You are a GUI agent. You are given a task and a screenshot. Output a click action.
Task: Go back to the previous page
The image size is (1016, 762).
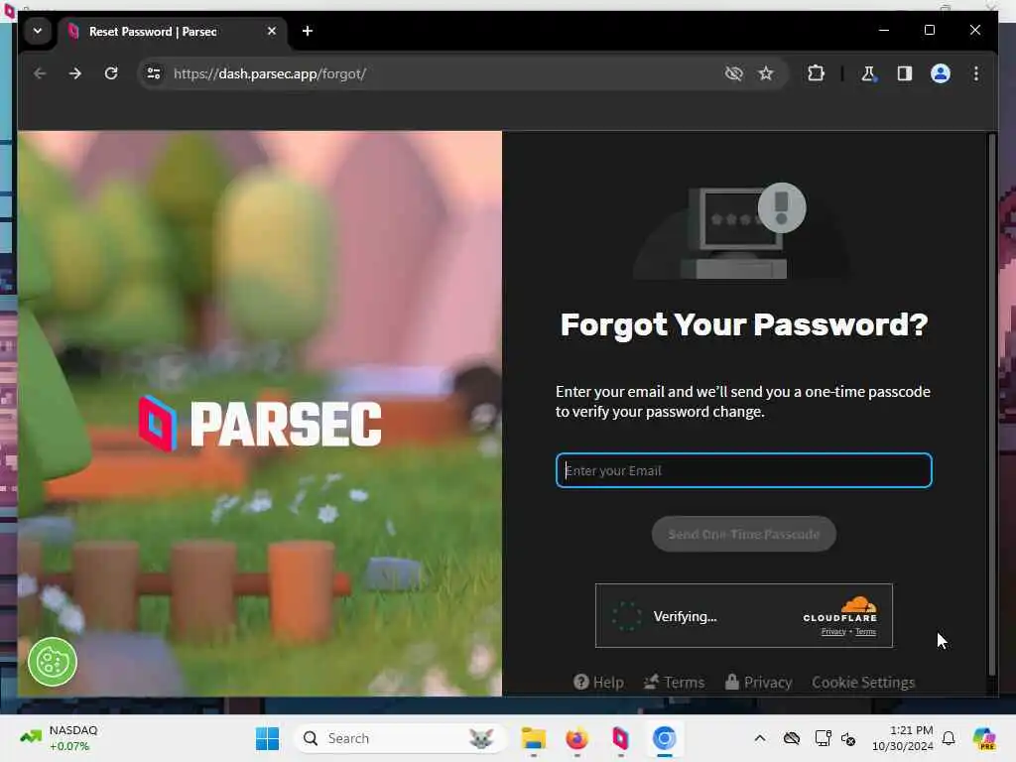(x=40, y=73)
